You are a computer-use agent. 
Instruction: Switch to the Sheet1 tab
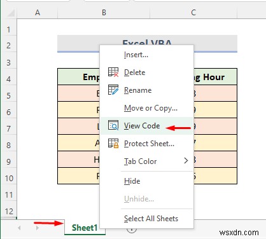pyautogui.click(x=85, y=228)
